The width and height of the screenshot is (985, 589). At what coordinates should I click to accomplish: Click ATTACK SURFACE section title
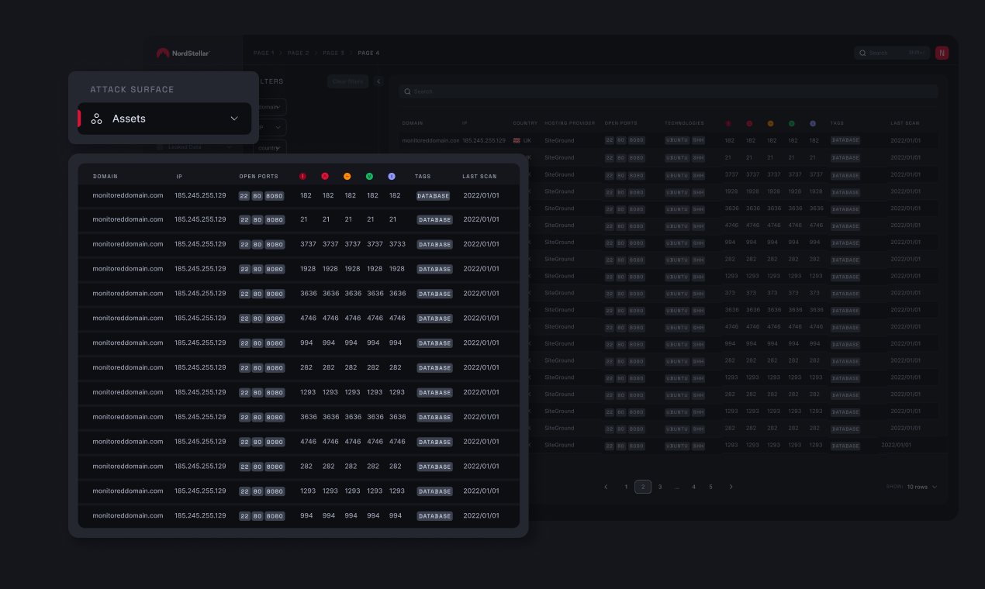(x=132, y=89)
